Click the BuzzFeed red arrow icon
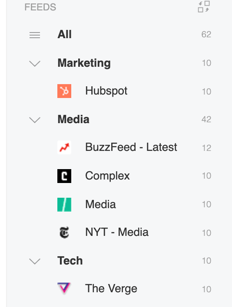232x307 pixels. (64, 147)
